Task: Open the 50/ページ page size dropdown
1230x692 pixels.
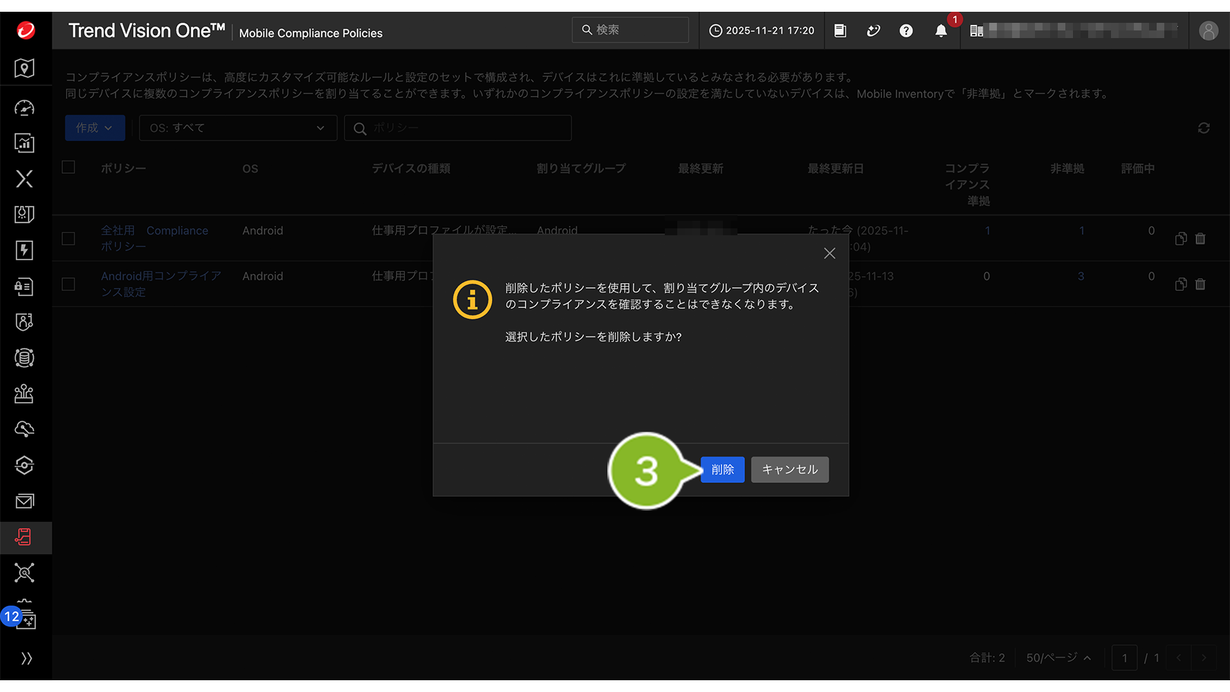Action: pos(1058,657)
